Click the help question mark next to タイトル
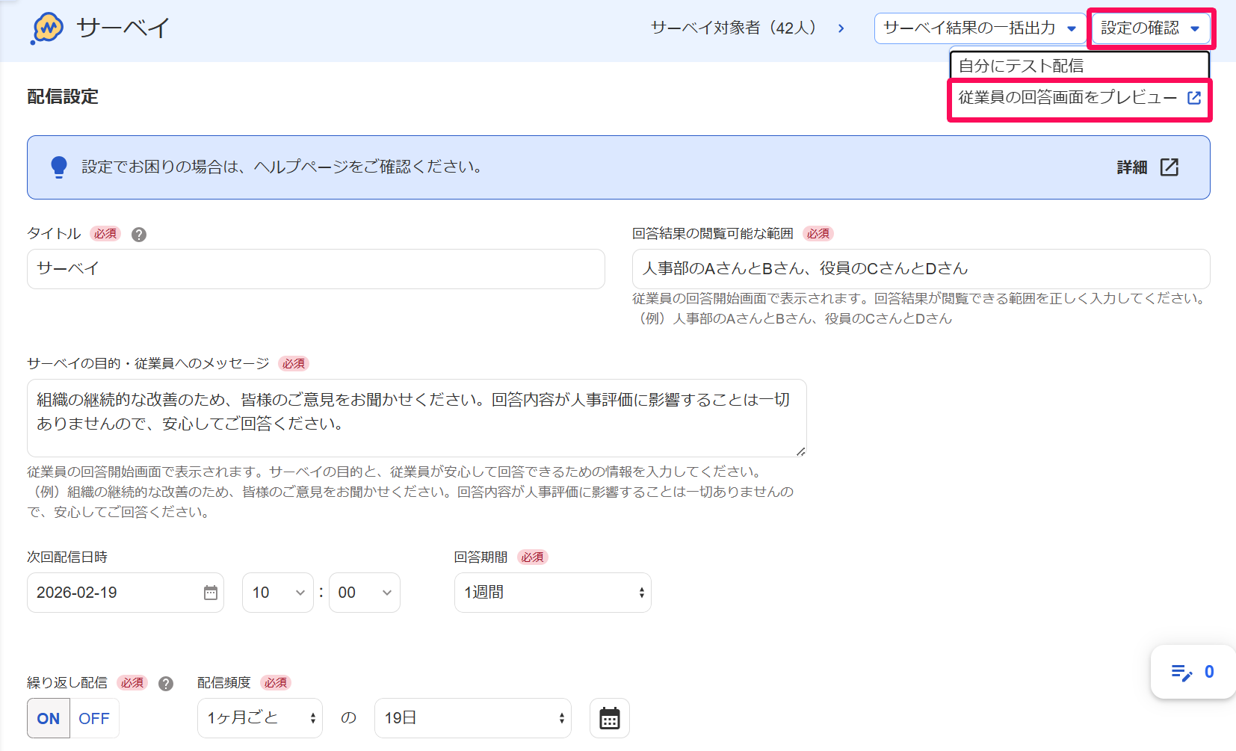 tap(139, 235)
